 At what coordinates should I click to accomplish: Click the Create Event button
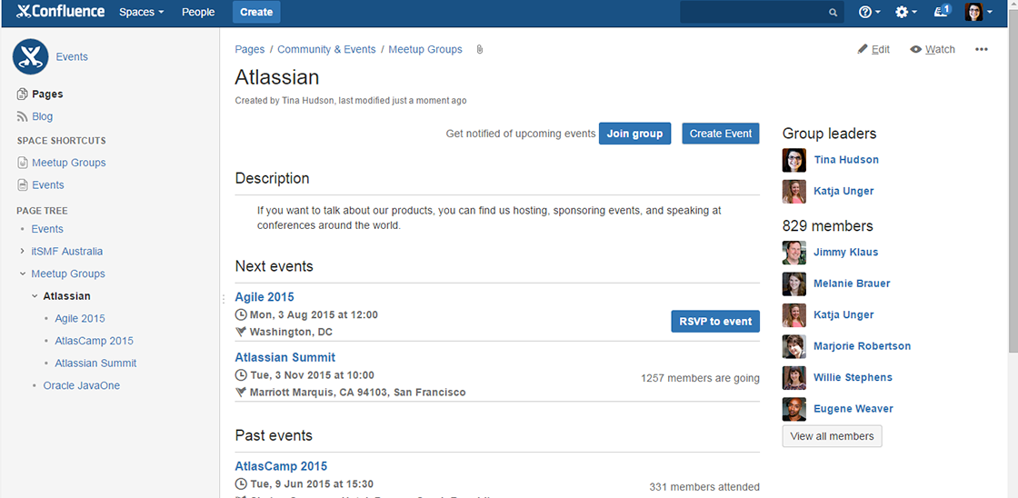(721, 133)
